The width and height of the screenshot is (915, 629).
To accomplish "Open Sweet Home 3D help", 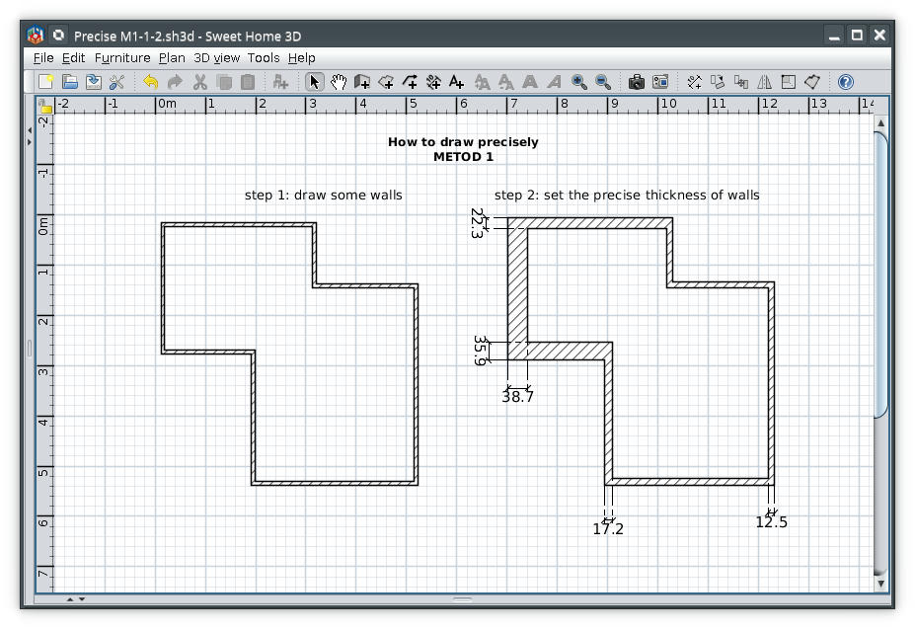I will point(846,82).
